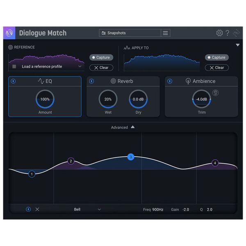This screenshot has width=246, height=246.
Task: Click the Ambience microphone icon
Action: click(188, 81)
